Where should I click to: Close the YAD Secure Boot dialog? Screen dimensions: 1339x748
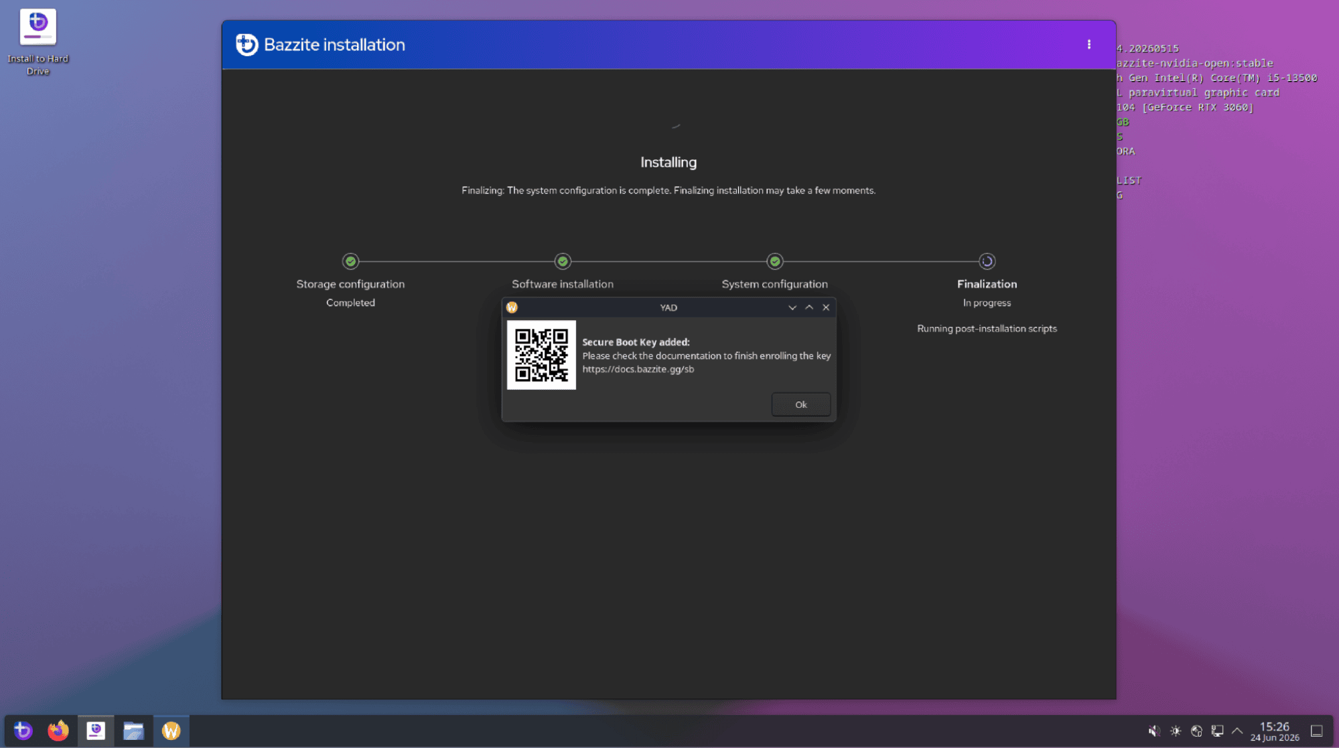pyautogui.click(x=826, y=307)
